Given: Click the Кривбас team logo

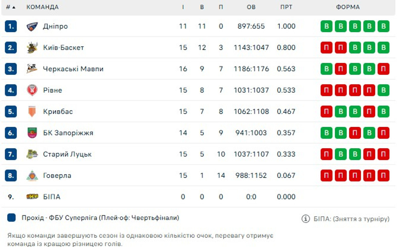Looking at the screenshot, I should [32, 112].
